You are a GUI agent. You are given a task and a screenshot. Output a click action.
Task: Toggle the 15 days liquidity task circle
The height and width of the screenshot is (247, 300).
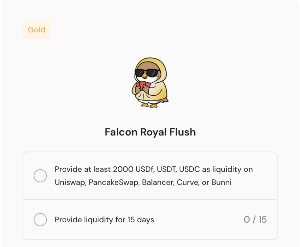pos(40,220)
